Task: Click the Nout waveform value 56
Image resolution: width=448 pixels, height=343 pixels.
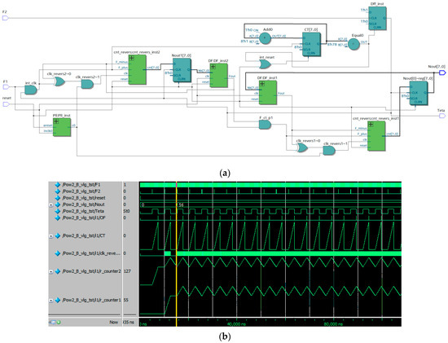Action: coord(181,205)
